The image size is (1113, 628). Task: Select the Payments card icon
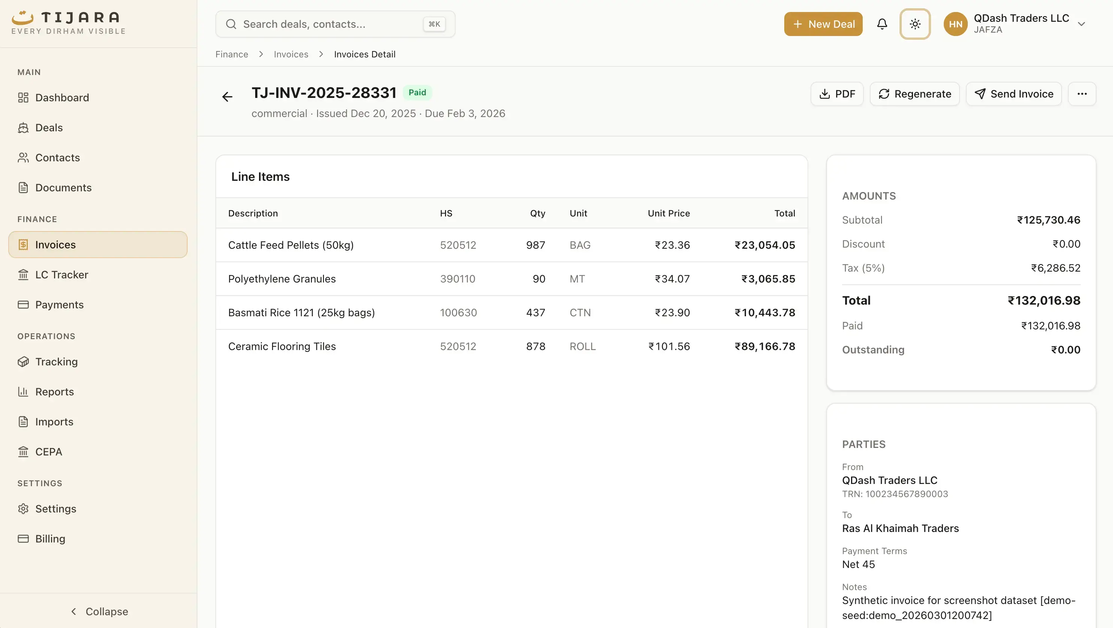(x=23, y=305)
